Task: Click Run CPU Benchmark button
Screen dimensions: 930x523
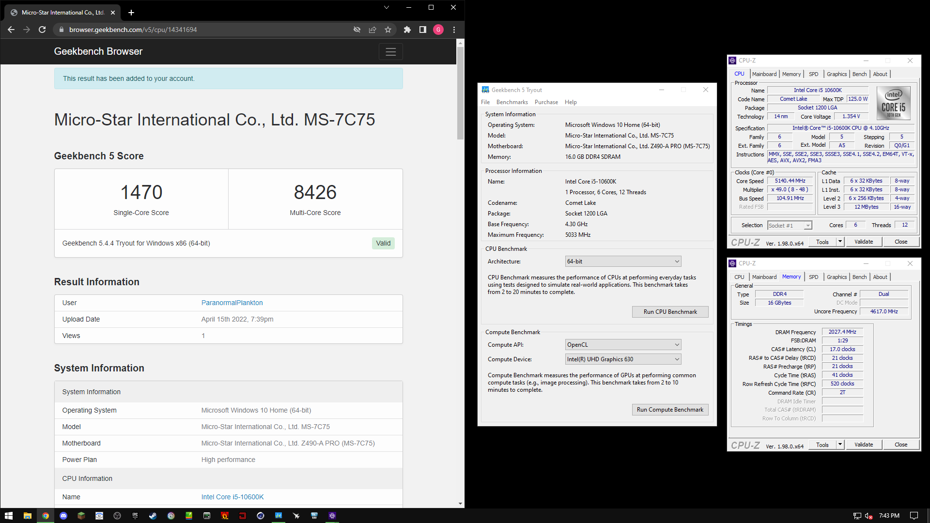Action: [x=670, y=312]
